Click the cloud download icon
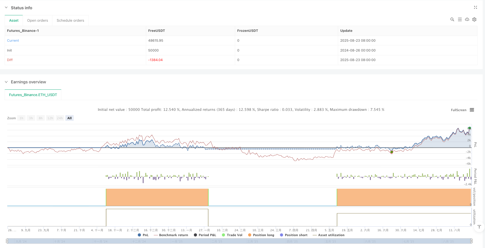The width and height of the screenshot is (485, 248). click(x=467, y=19)
